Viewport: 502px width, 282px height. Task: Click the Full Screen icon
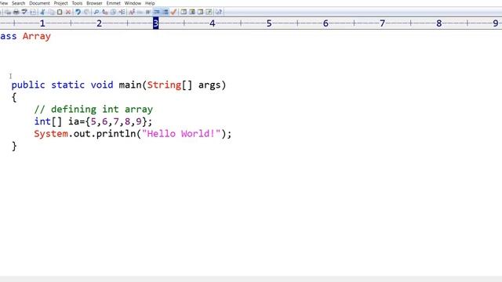click(209, 13)
